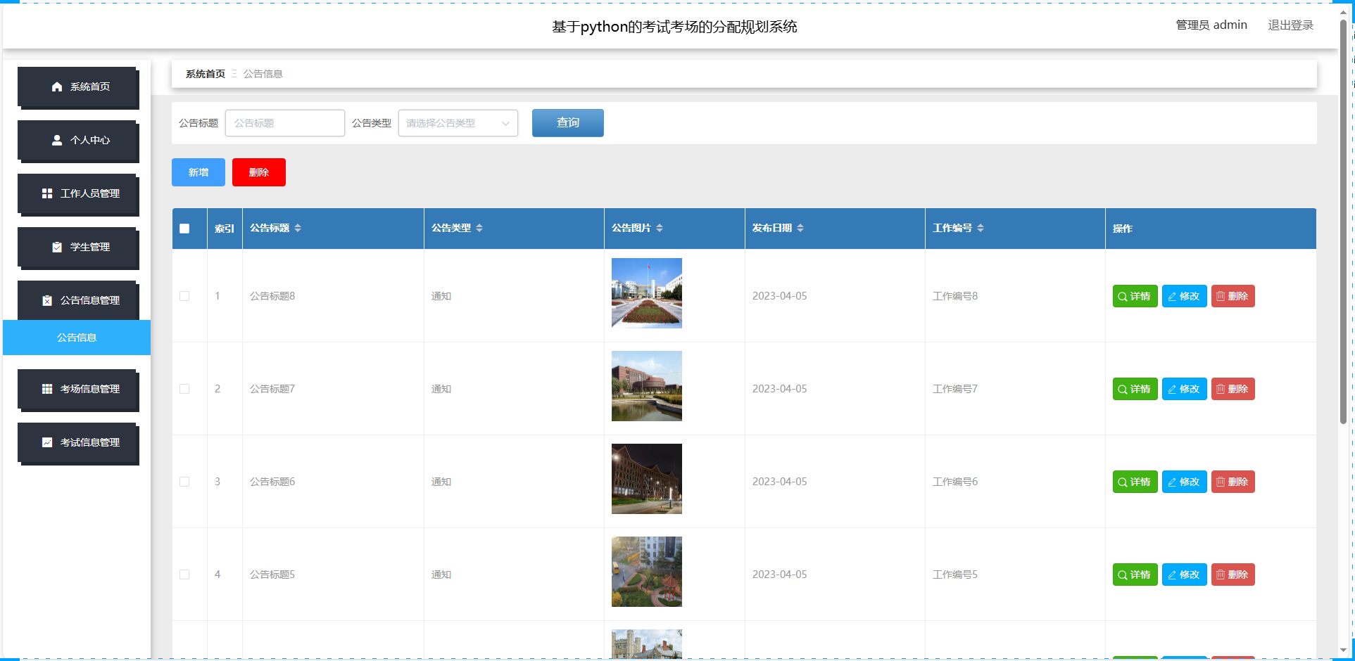The width and height of the screenshot is (1355, 661).
Task: Check the checkbox for 公告标题8 row
Action: [x=184, y=296]
